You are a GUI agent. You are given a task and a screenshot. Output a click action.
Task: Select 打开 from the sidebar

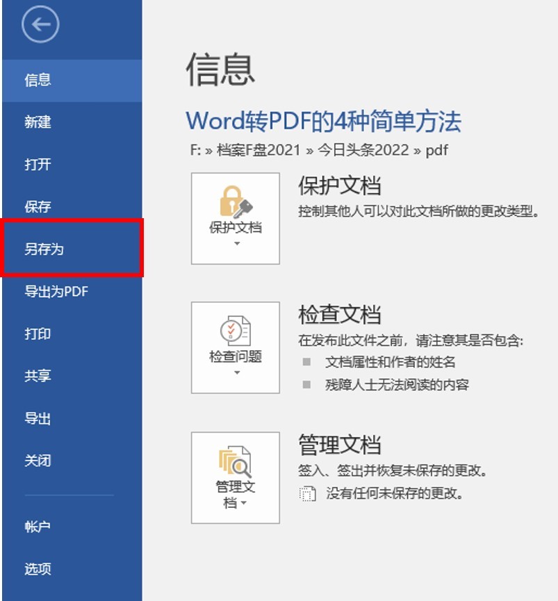click(38, 165)
